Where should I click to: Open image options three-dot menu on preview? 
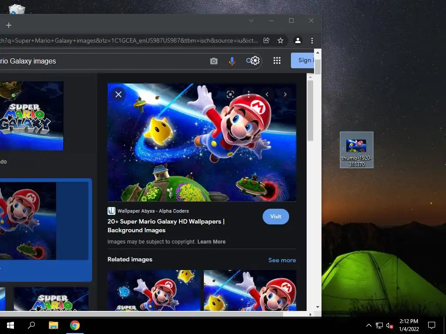(249, 94)
